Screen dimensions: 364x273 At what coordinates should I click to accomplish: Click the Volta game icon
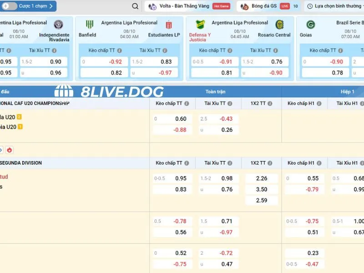tap(153, 6)
